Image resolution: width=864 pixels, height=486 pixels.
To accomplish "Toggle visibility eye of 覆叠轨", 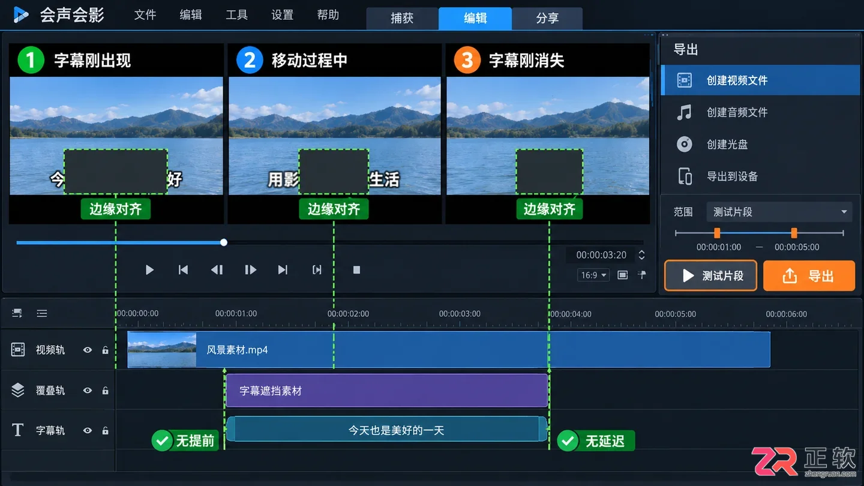I will 88,391.
